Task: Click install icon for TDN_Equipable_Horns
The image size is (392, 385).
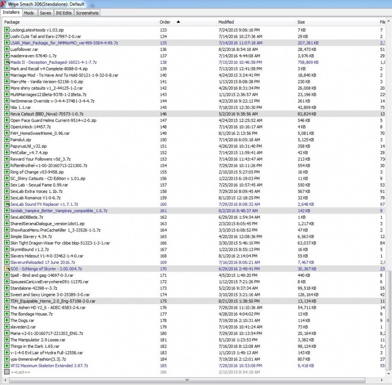Action: click(x=7, y=301)
